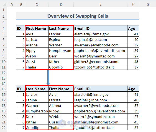This screenshot has width=156, height=132.
Task: Select 'alarcier0@fema.gov' in row 5
Action: 100,34
